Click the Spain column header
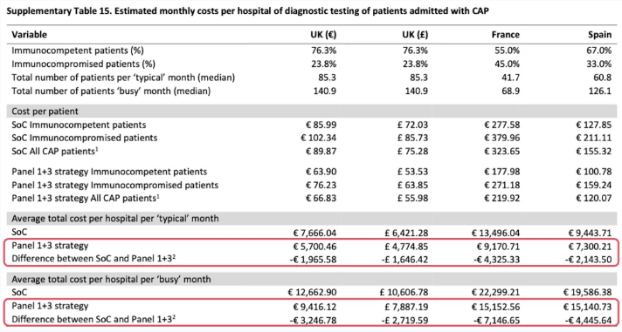The width and height of the screenshot is (622, 332). 600,35
